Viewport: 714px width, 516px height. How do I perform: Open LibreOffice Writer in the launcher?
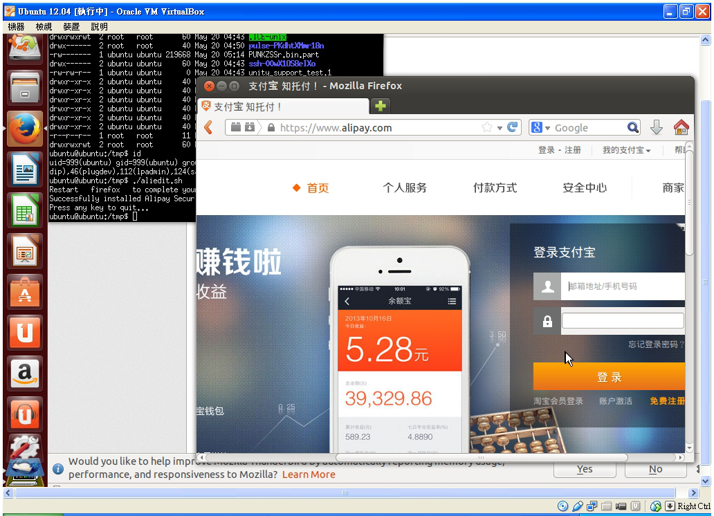click(25, 169)
